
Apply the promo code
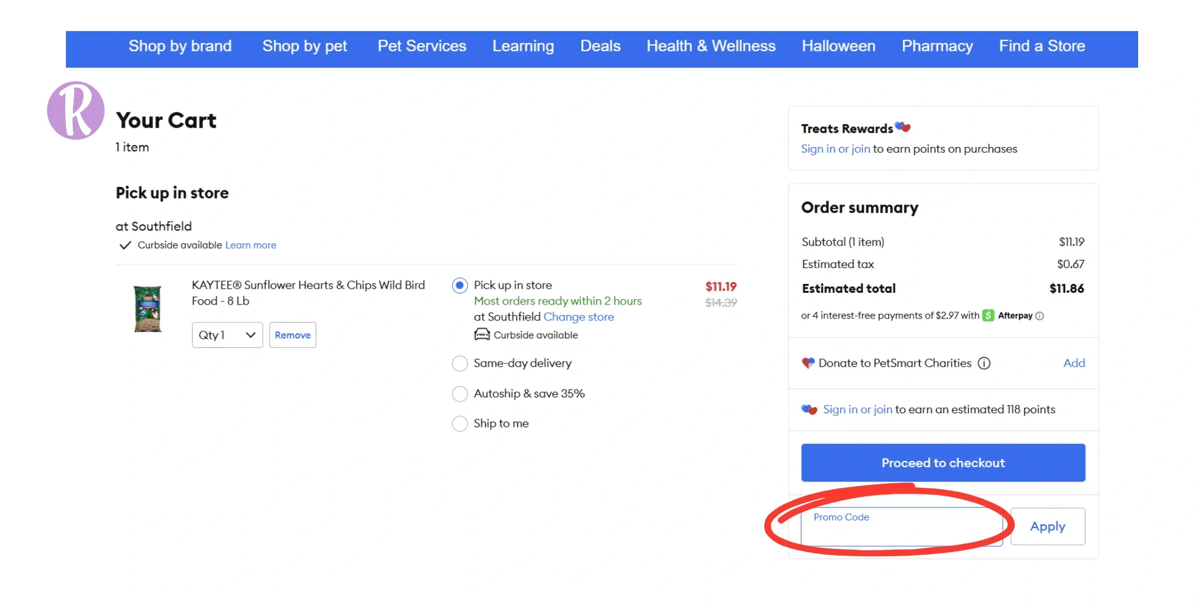1048,527
